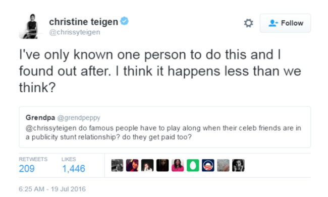The height and width of the screenshot is (197, 328).
Task: Click the Obama logo avatar
Action: tap(208, 165)
